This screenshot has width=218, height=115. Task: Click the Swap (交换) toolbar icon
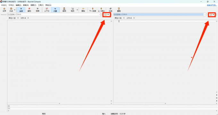(111, 10)
